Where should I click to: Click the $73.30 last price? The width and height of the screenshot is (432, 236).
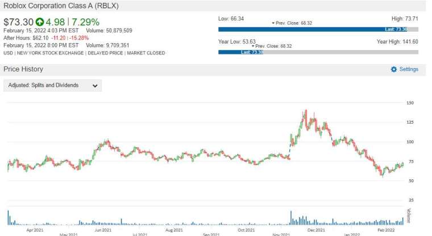[18, 22]
